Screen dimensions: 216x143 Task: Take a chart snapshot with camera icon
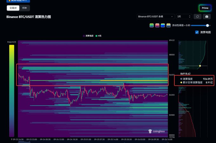[207, 16]
